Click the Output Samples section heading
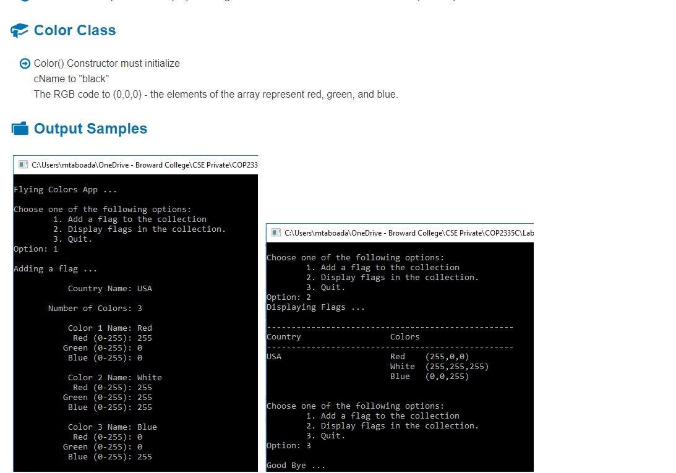 tap(90, 128)
